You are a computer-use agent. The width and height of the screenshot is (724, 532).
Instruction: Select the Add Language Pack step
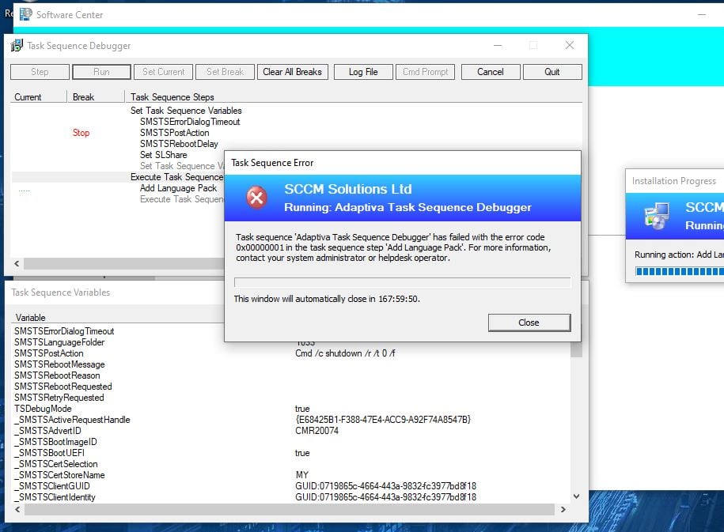[x=177, y=188]
